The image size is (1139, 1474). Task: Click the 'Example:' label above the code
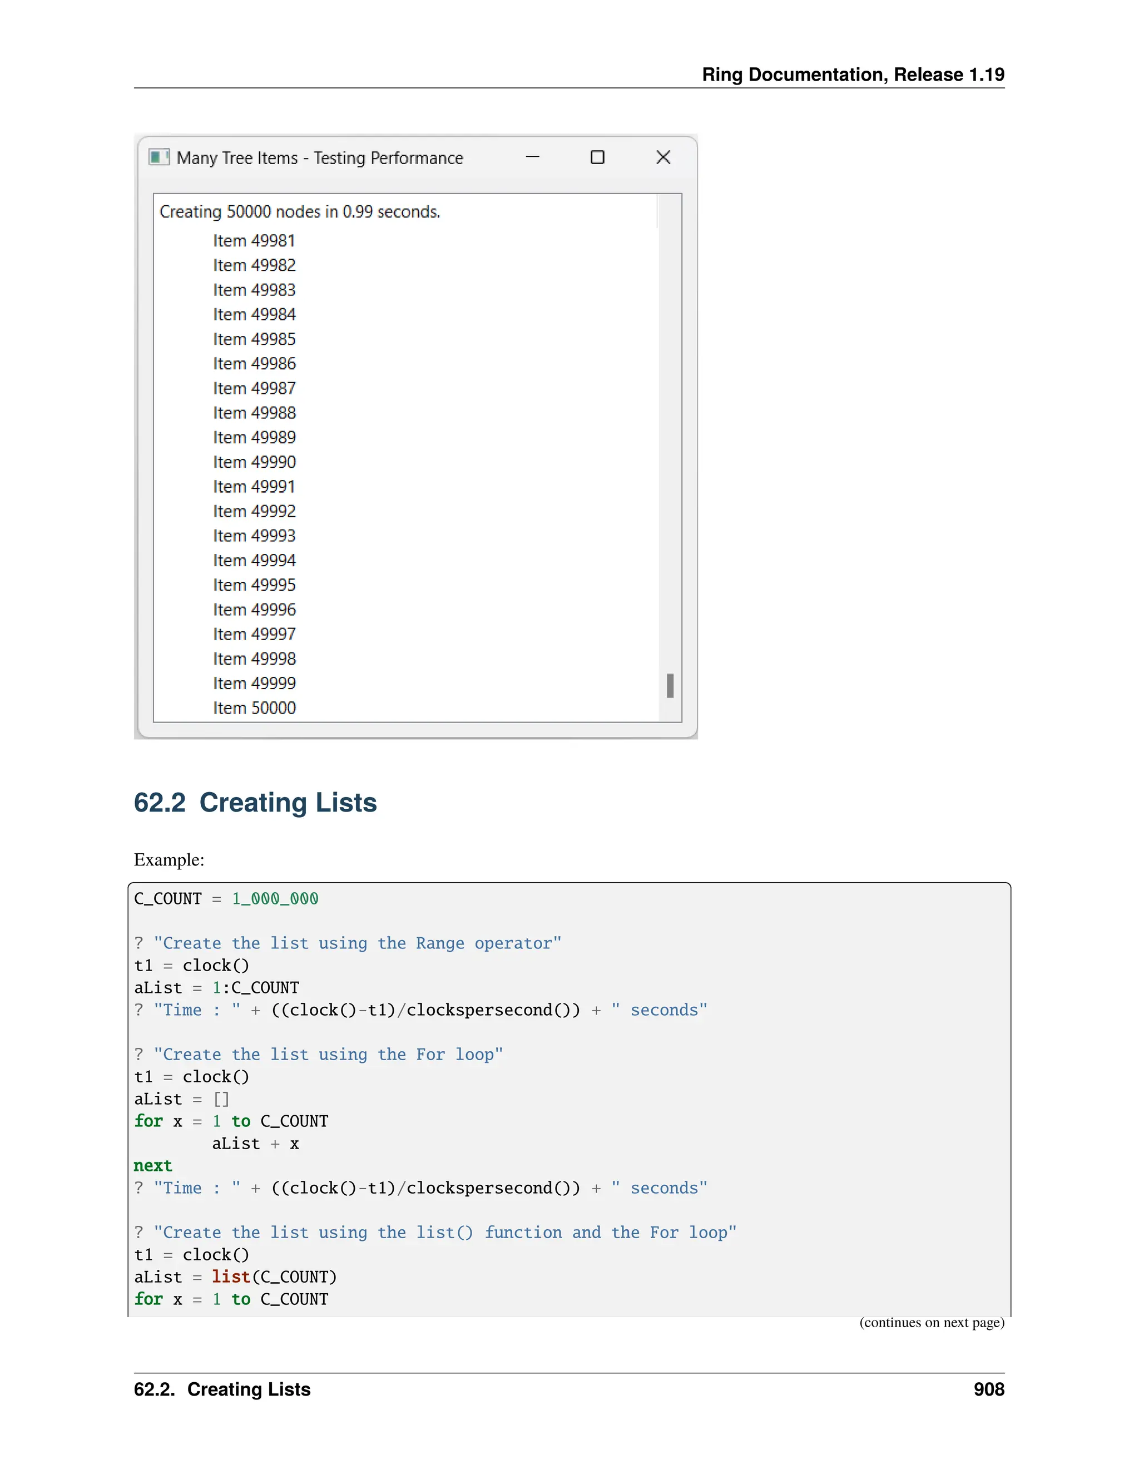(x=169, y=860)
